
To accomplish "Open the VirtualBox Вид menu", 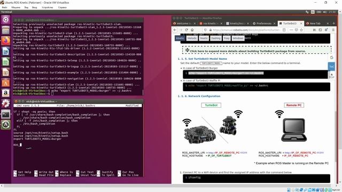I will tap(26, 7).
